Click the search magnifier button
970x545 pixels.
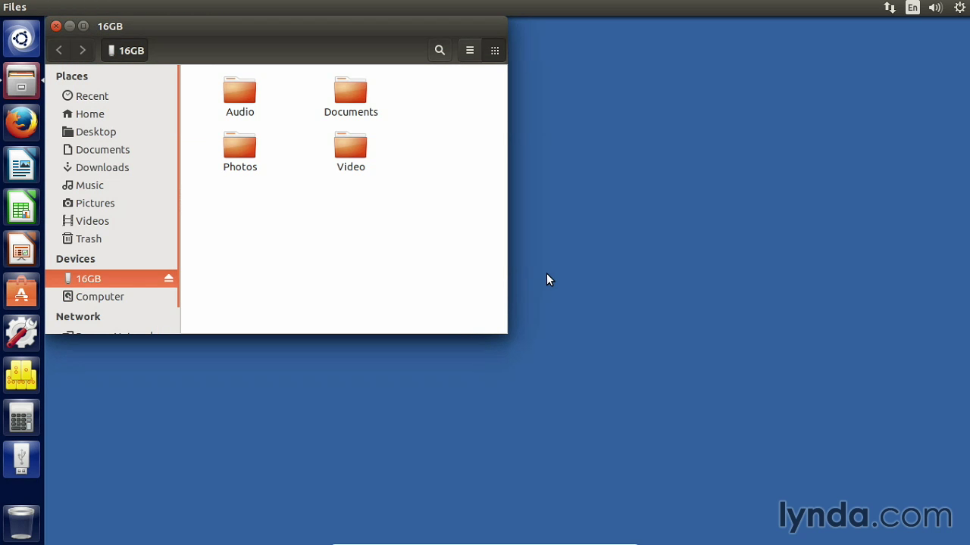point(440,50)
